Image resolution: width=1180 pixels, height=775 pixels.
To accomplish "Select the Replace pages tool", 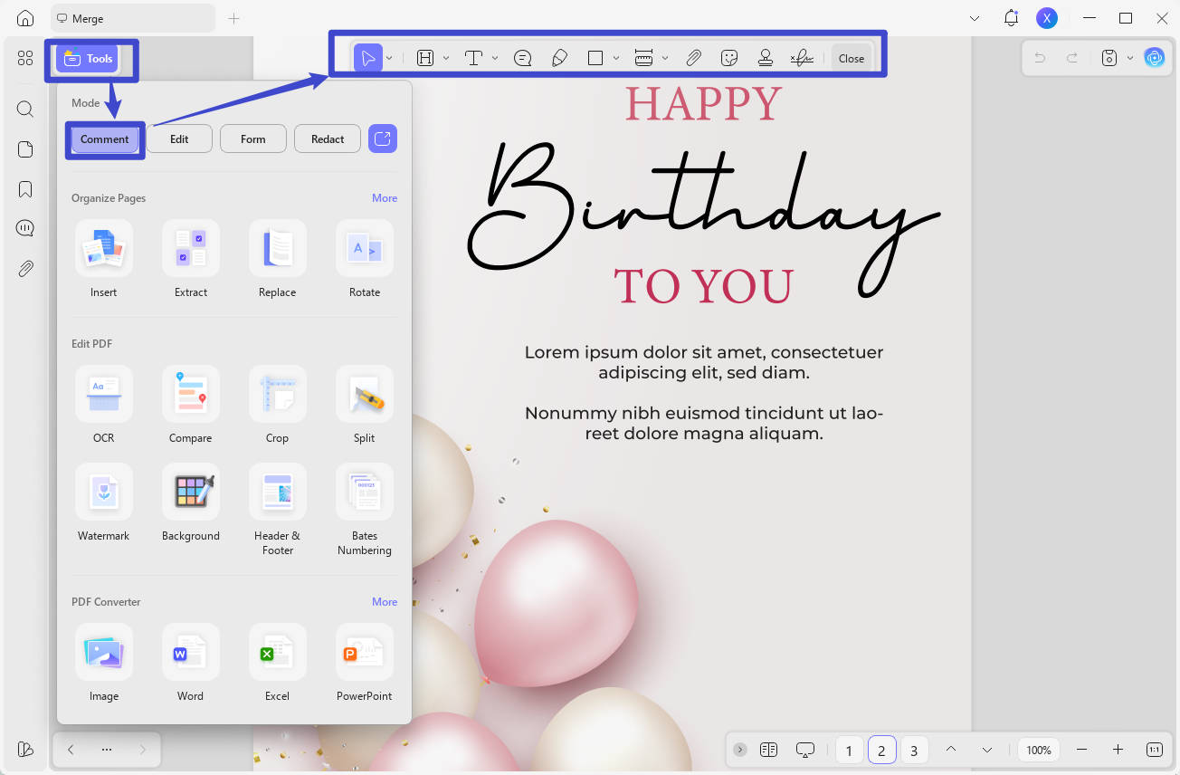I will tap(278, 259).
